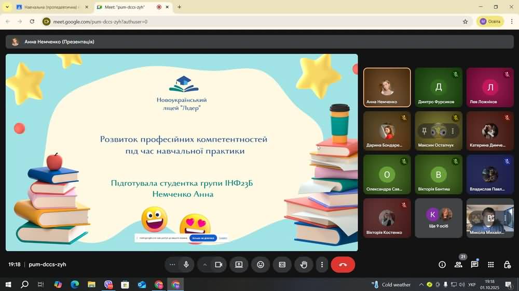Image resolution: width=519 pixels, height=291 pixels.
Task: Click the Ще 9 осіб participants tile
Action: [x=439, y=217]
